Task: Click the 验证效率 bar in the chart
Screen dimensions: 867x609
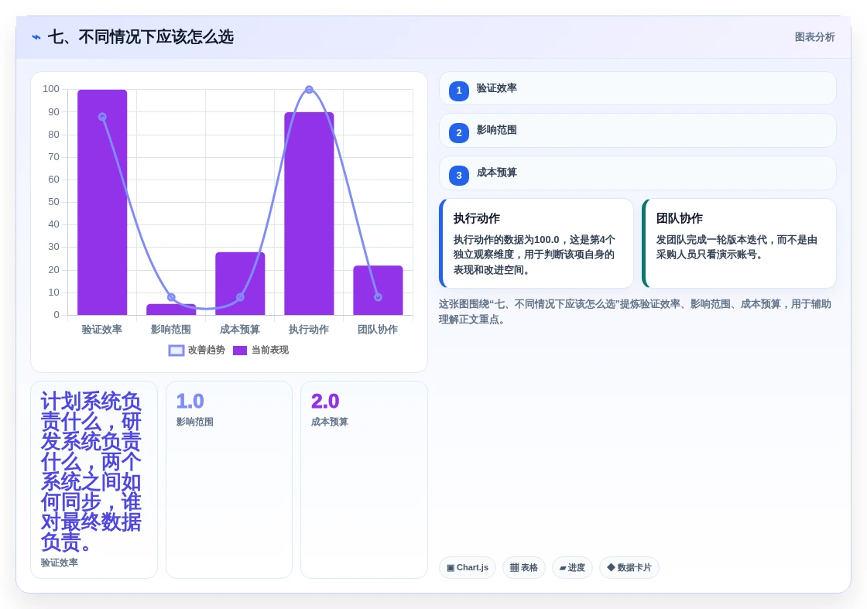Action: (x=102, y=202)
